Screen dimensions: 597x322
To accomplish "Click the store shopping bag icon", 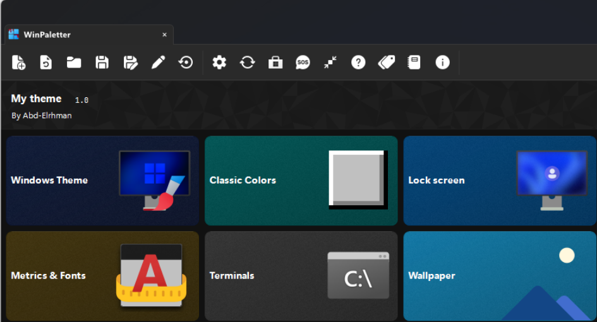I will click(x=275, y=62).
